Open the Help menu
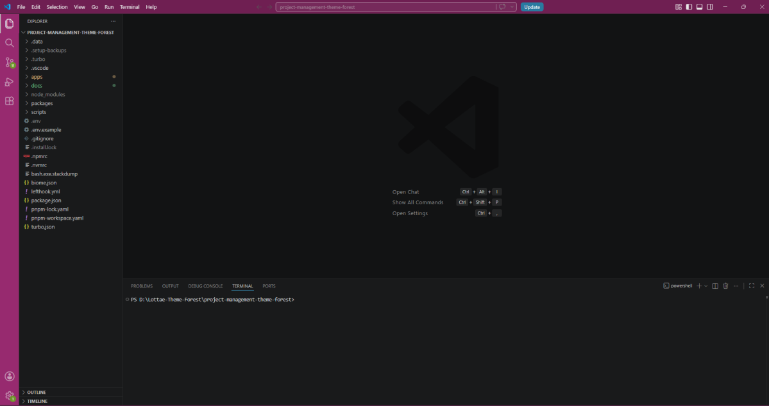 tap(151, 7)
